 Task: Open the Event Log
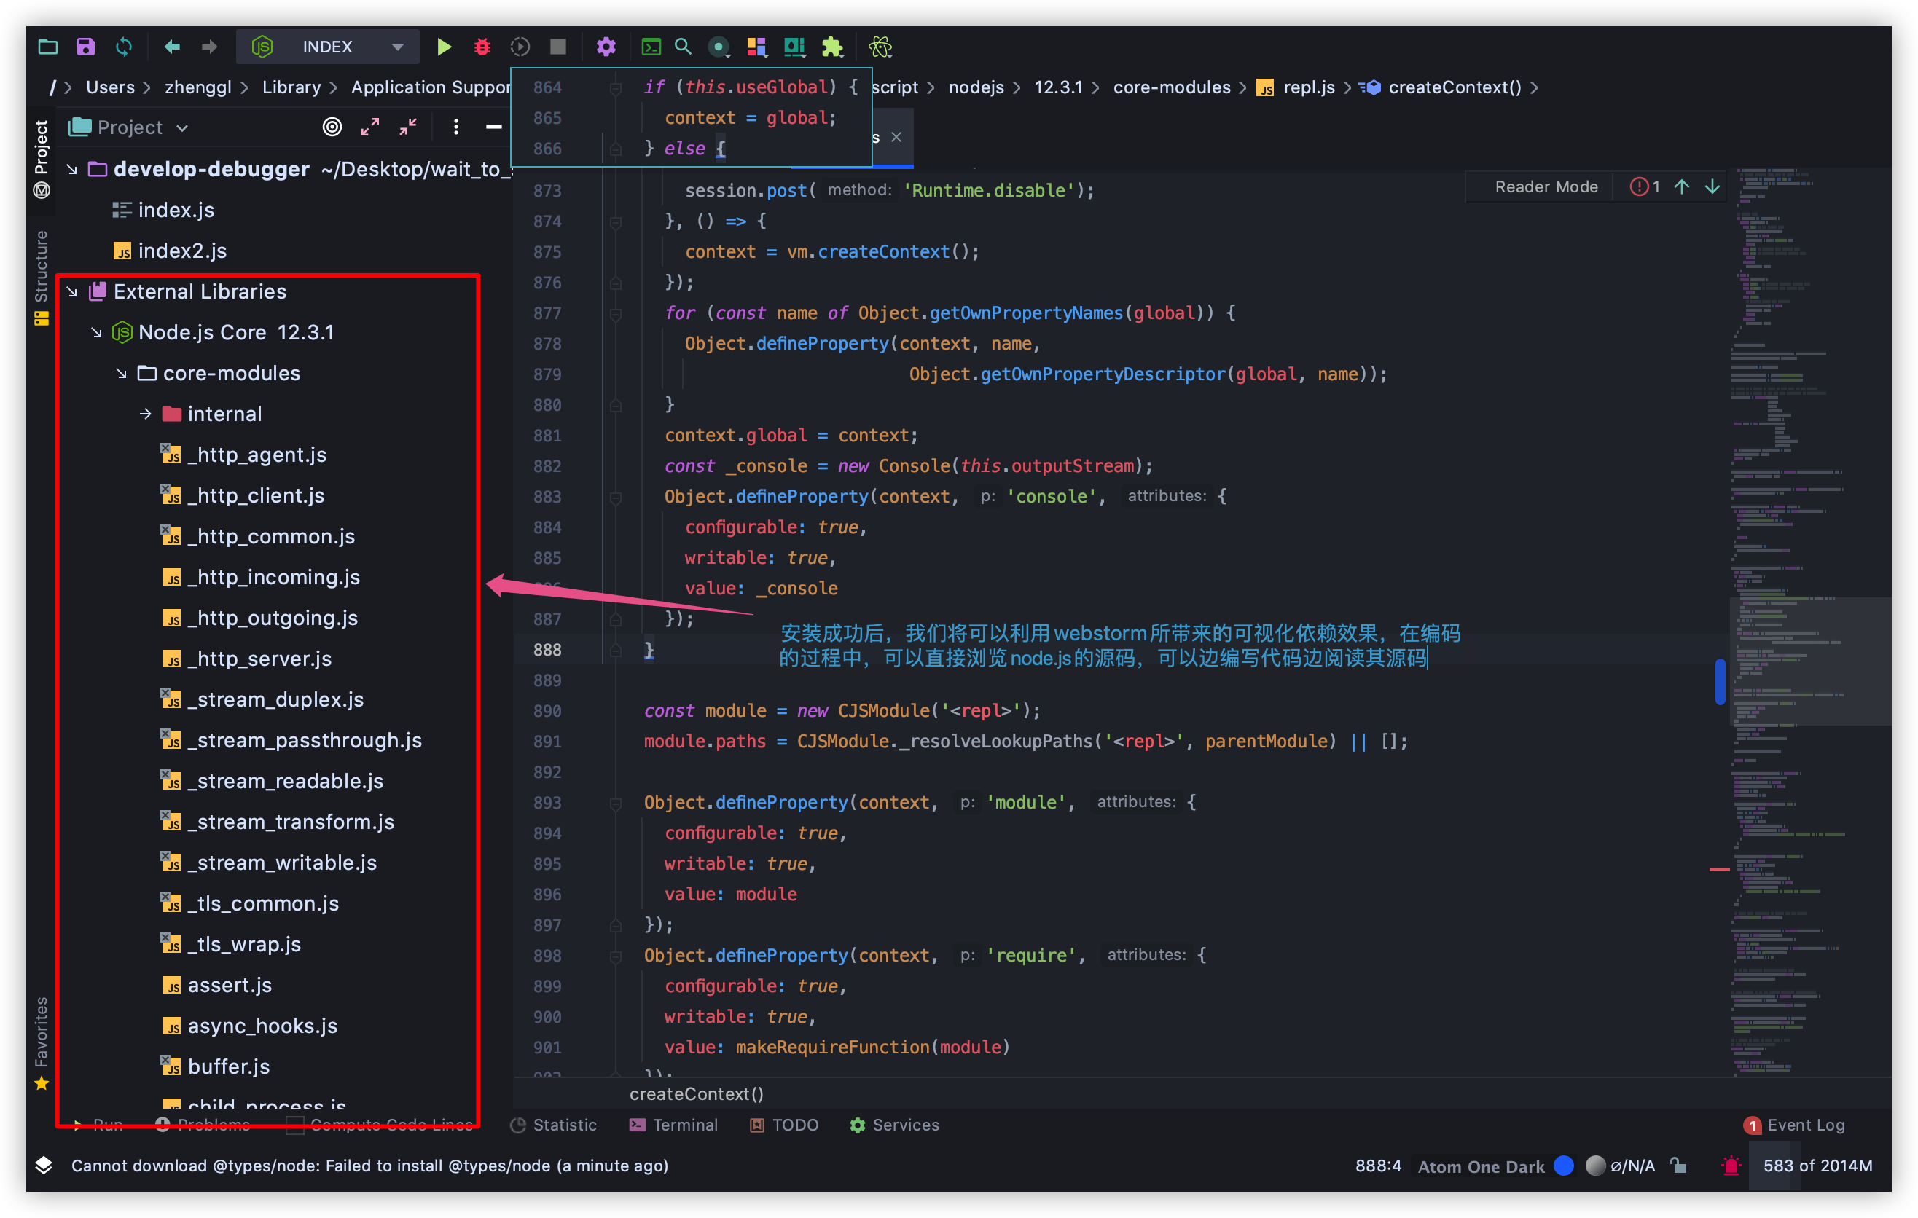(1793, 1125)
